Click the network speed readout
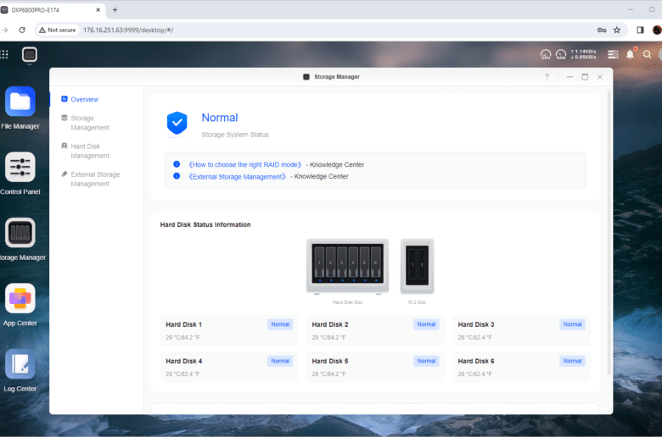Screen dimensions: 662x437 click(x=583, y=54)
